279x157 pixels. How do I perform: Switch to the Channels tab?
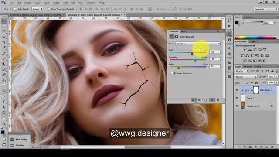pyautogui.click(x=248, y=67)
